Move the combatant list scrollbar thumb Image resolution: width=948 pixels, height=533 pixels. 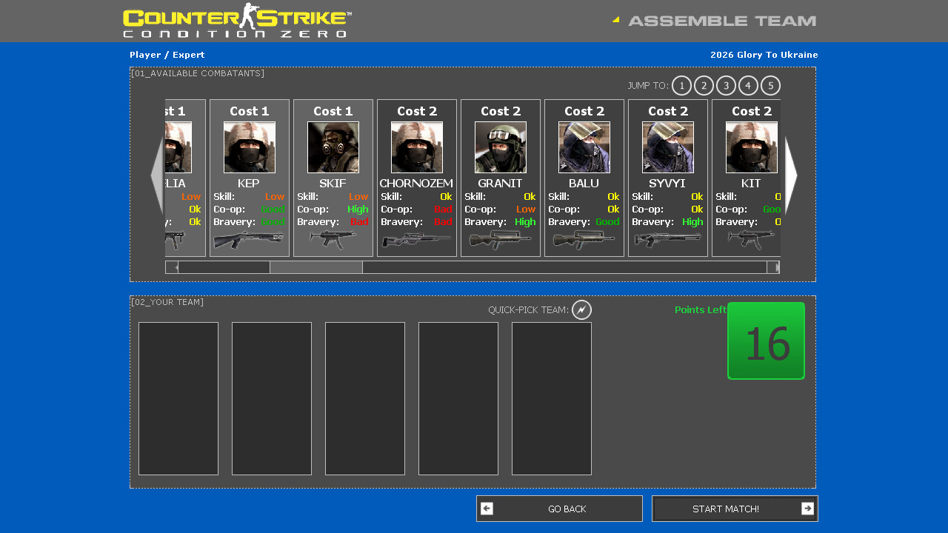(316, 267)
